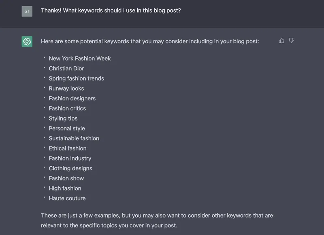Click the "Clothing designs" keyword

click(x=70, y=168)
